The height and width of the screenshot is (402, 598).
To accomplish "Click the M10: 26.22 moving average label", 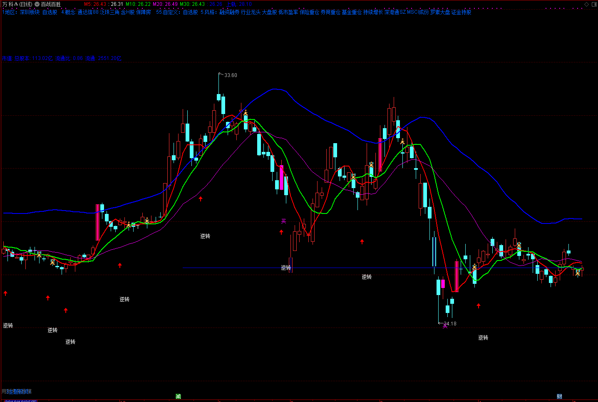I will tap(138, 4).
